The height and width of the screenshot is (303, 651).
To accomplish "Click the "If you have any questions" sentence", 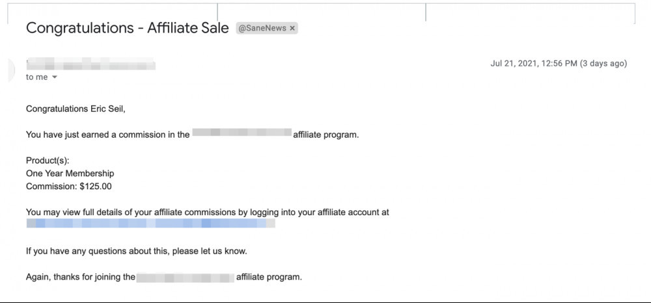I will (x=137, y=251).
